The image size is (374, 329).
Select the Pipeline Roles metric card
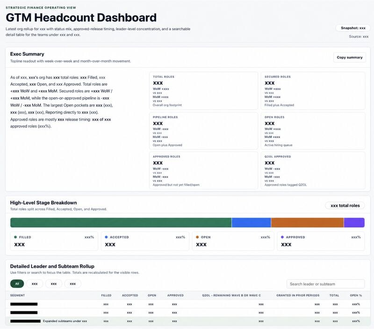pos(203,131)
